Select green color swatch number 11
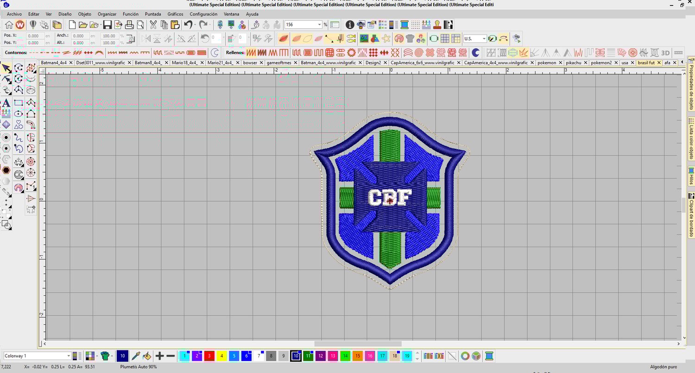 point(309,356)
